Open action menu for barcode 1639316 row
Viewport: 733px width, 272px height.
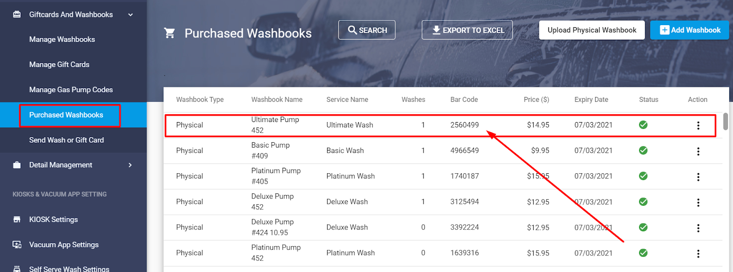(x=698, y=253)
